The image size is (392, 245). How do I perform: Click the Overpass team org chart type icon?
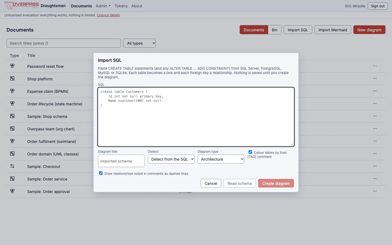click(x=12, y=128)
